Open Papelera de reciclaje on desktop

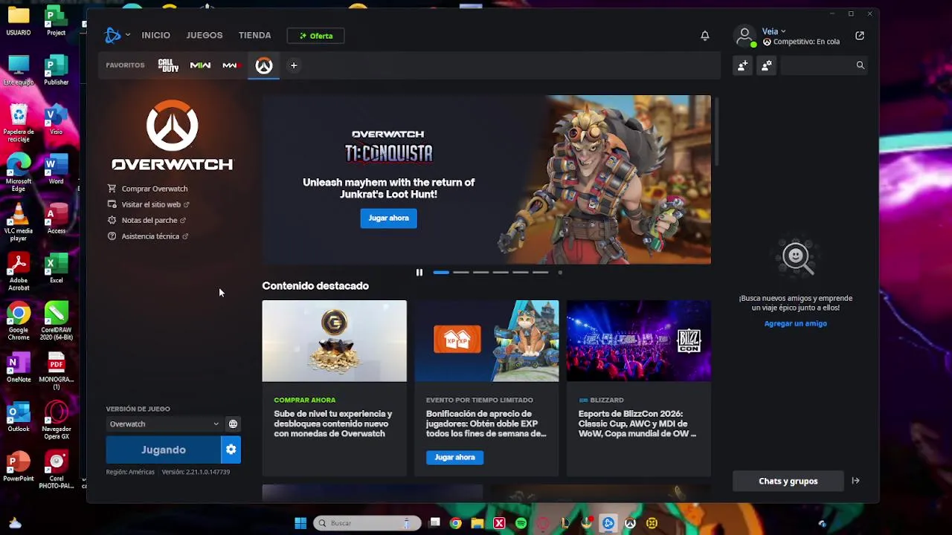click(19, 123)
